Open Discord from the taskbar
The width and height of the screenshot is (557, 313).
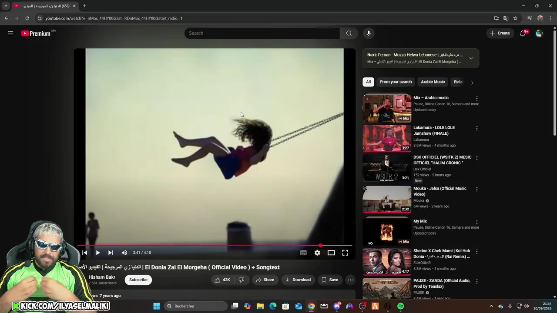tap(337, 306)
